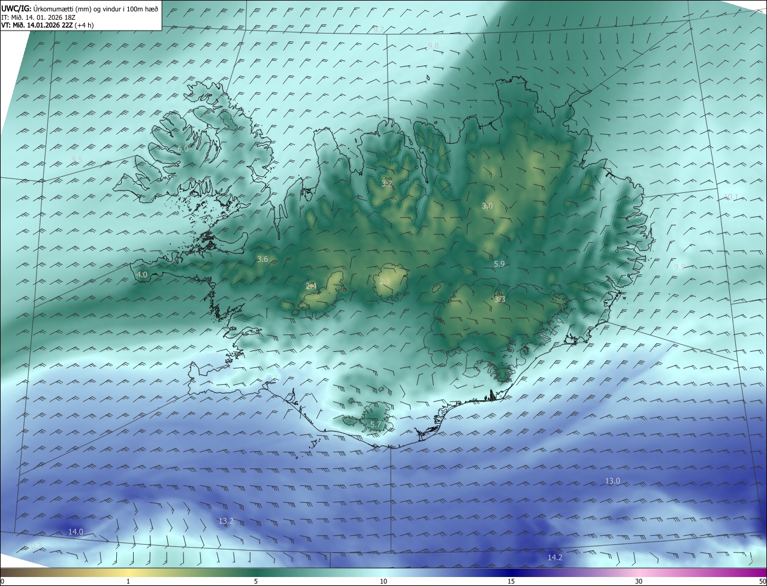
Task: Click the color scale tick label 5
Action: [x=256, y=581]
